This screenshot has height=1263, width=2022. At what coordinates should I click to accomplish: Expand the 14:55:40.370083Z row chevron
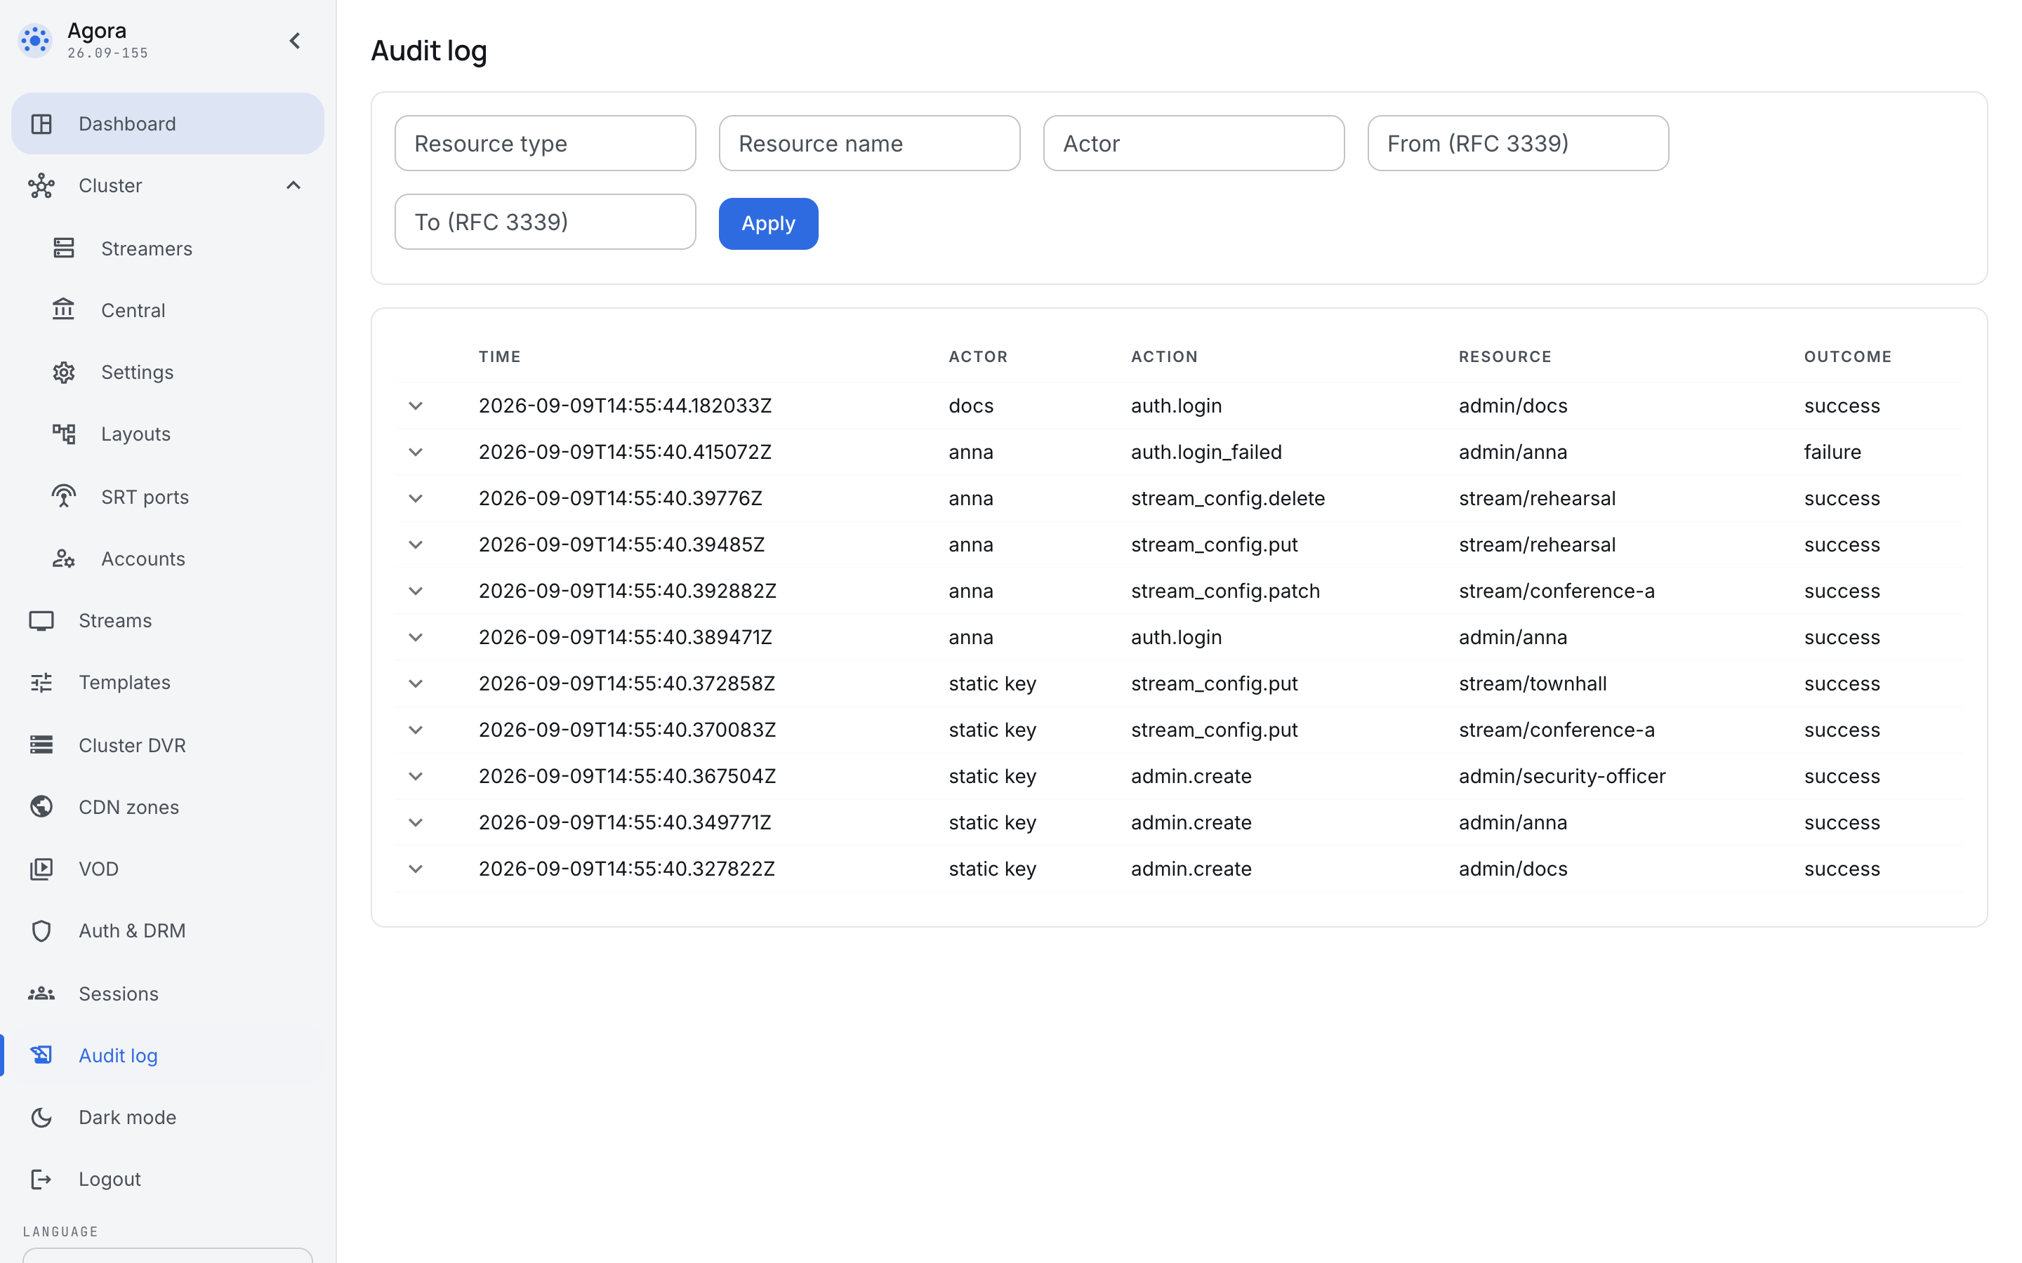(416, 730)
